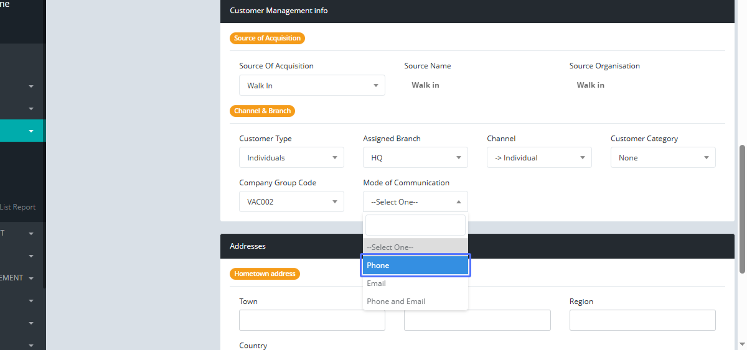Screen dimensions: 747x350
Task: Expand the teal highlighted sidebar menu arrow
Action: (x=31, y=131)
